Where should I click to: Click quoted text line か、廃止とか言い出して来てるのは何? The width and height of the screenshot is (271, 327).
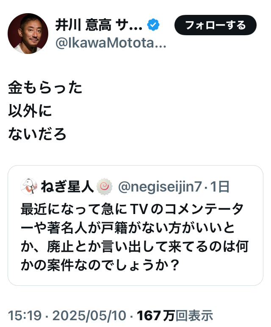[135, 246]
